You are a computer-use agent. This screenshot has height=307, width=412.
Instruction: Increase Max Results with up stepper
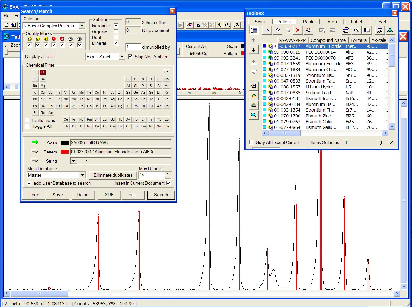[168, 173]
